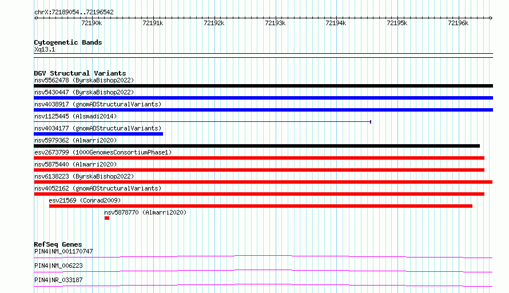The height and width of the screenshot is (293, 509).
Task: Select the thin purple nsv1125445 variant line
Action: pyautogui.click(x=202, y=122)
